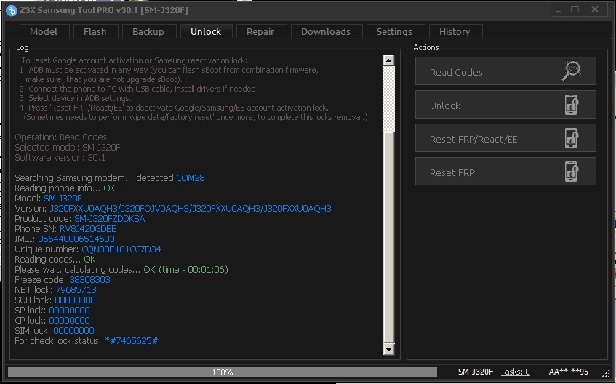
Task: Click the CP lock value 00000000
Action: 69,321
